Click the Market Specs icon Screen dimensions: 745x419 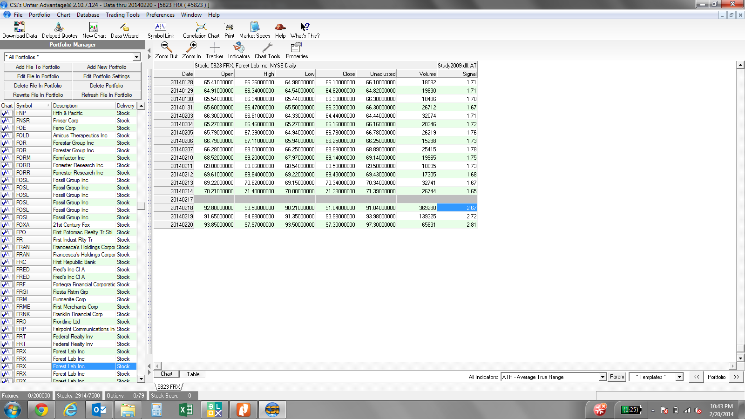click(x=254, y=30)
